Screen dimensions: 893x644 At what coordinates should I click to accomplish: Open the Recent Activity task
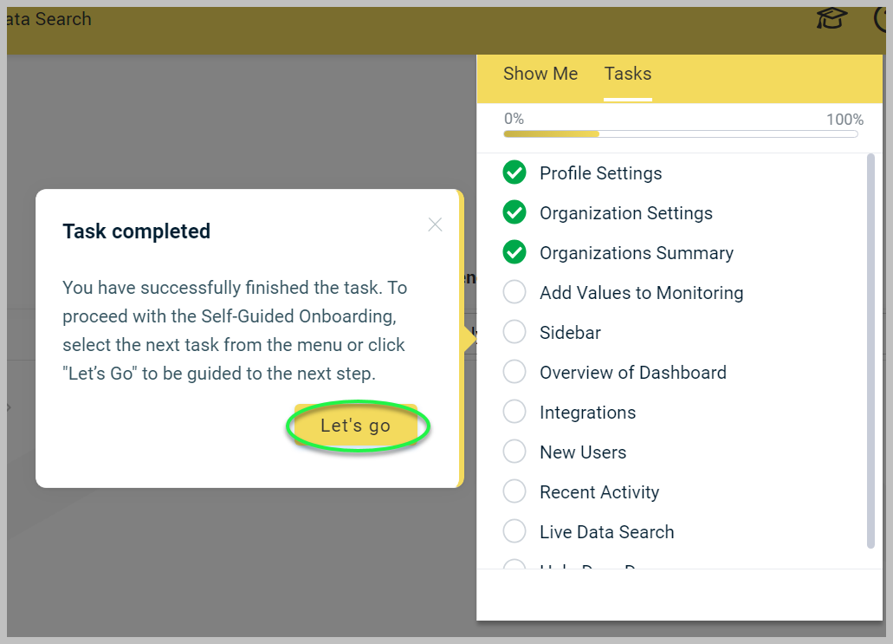click(x=599, y=492)
